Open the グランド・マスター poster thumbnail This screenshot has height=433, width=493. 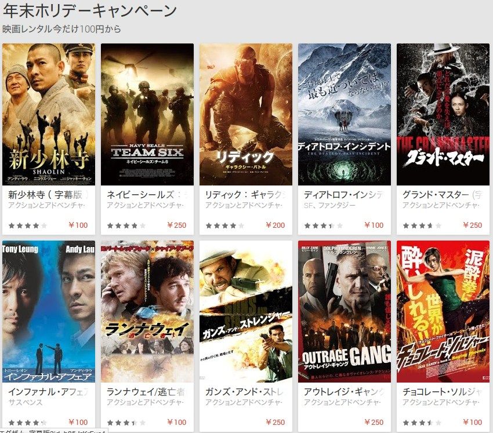tap(443, 114)
